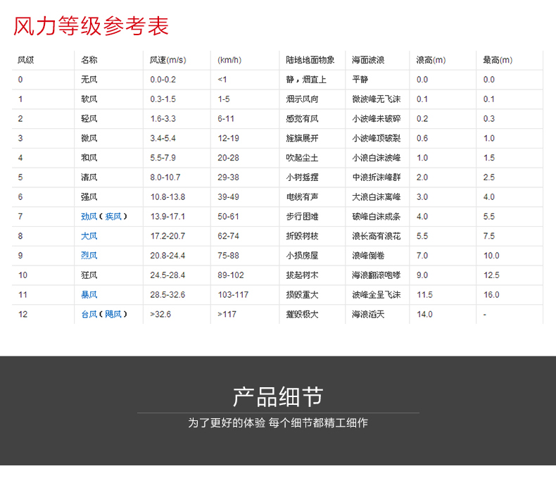
Task: Click the 风速(m/s) column header
Action: [168, 60]
